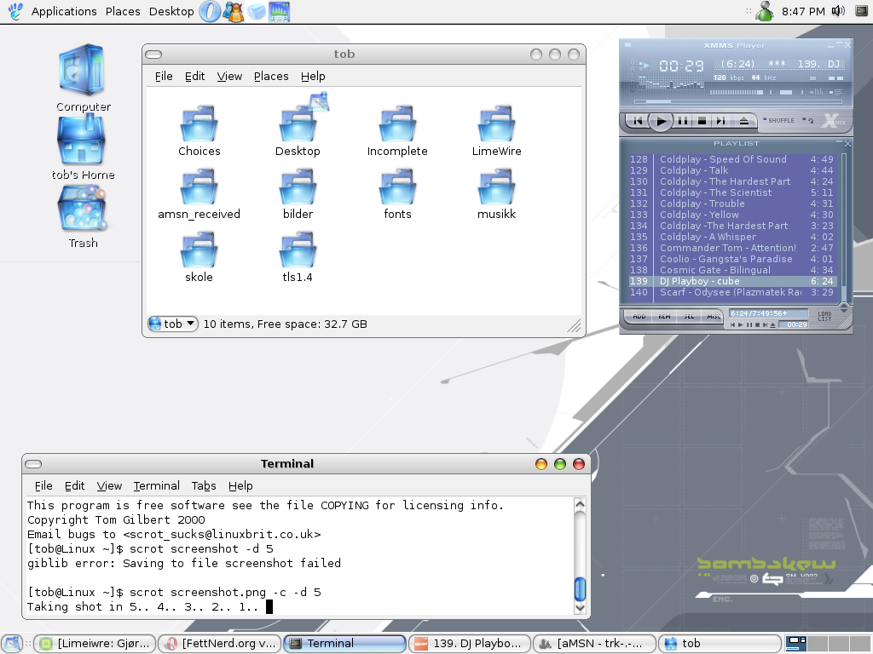
Task: Click the clock showing 8:47 PM
Action: coord(803,11)
